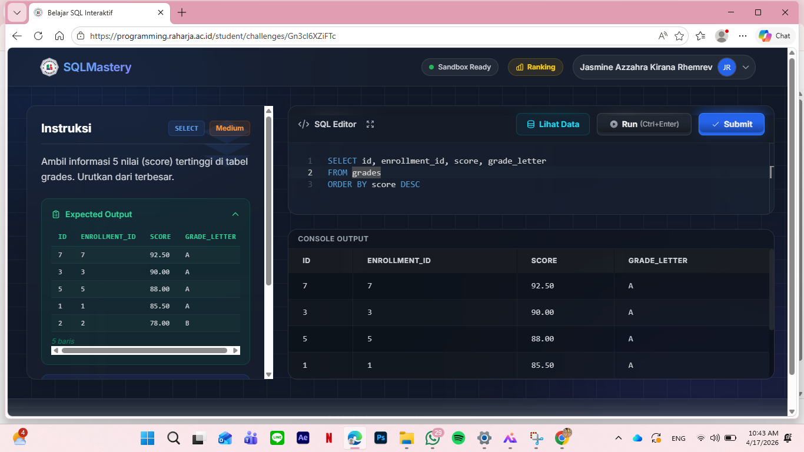
Task: Click the browser refresh icon
Action: pos(38,36)
